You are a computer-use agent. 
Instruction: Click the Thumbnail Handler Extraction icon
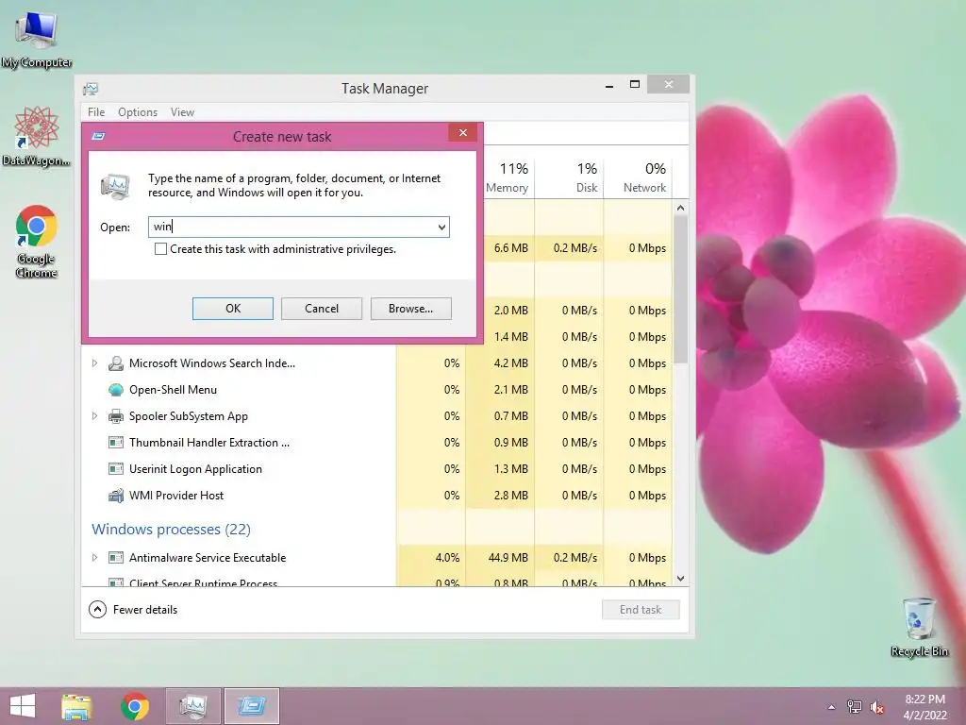116,443
